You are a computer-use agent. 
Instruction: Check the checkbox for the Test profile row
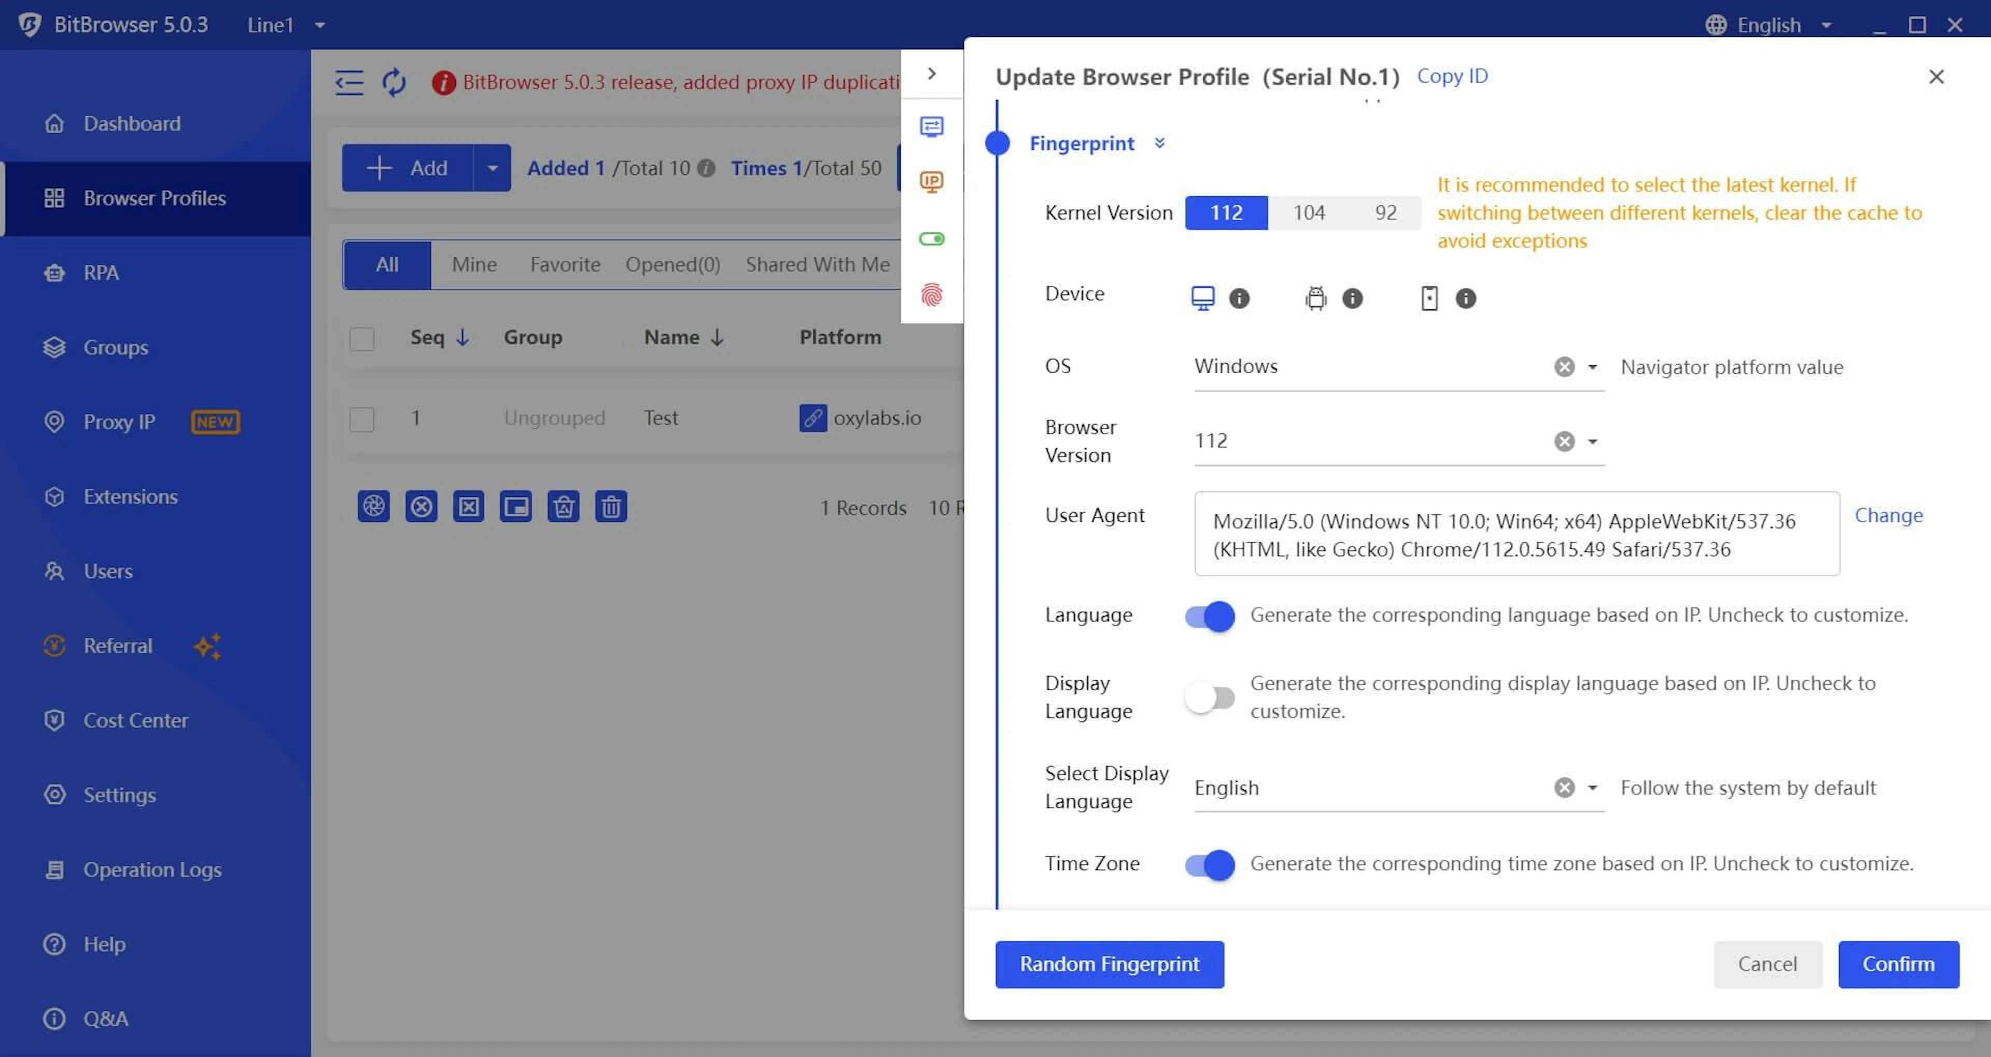click(x=362, y=419)
